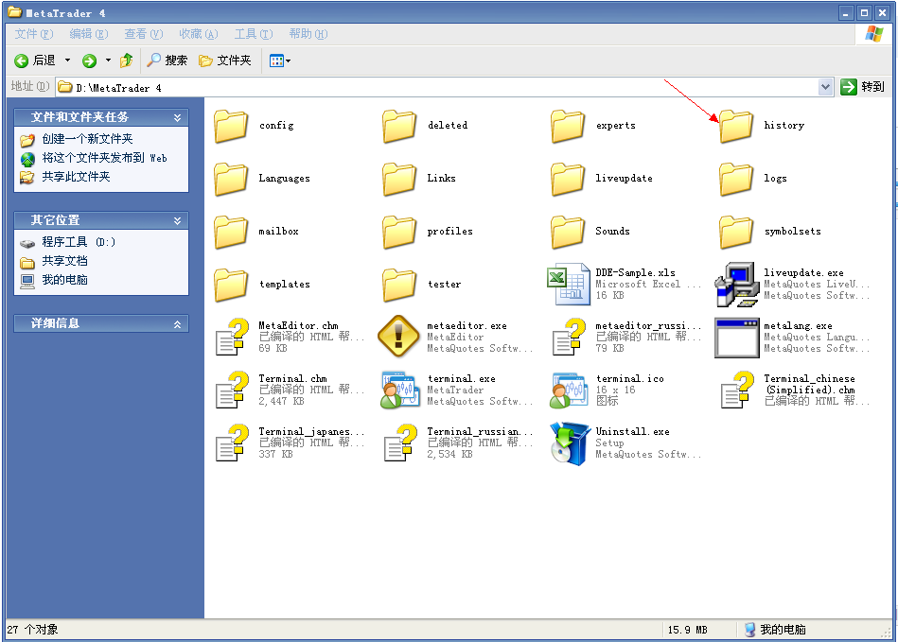The image size is (898, 642).
Task: Open the history folder
Action: click(737, 126)
